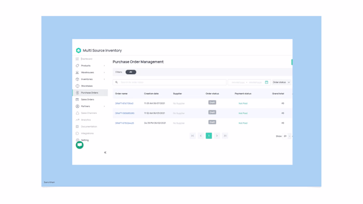The image size is (363, 204).
Task: Click the Purchase Order Management heading
Action: click(138, 62)
